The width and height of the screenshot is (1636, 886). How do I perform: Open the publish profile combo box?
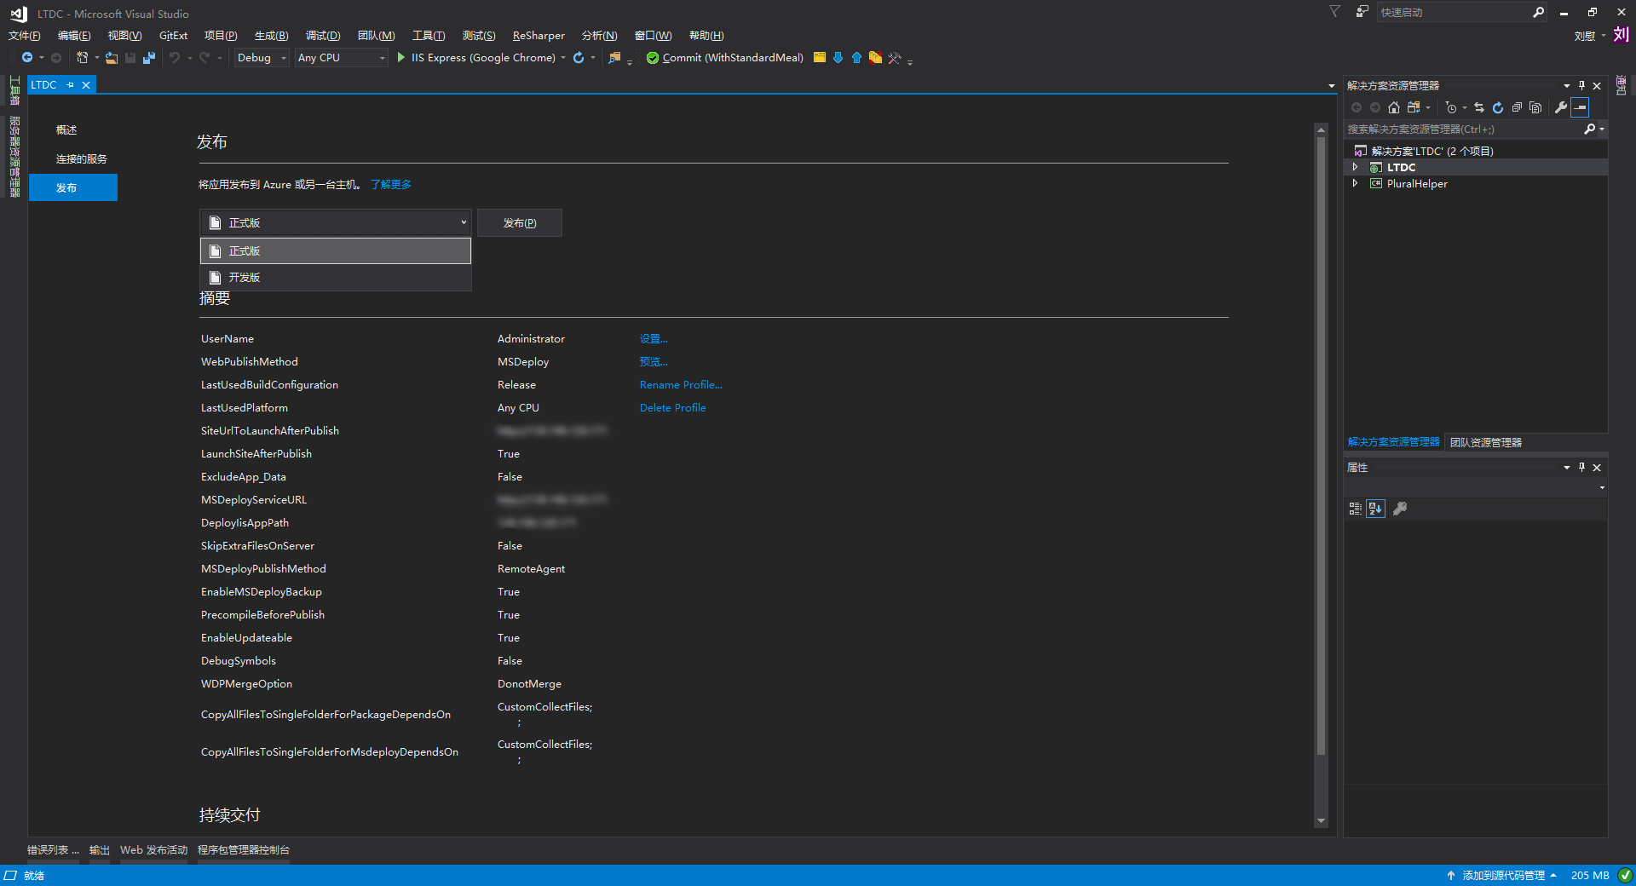tap(336, 223)
